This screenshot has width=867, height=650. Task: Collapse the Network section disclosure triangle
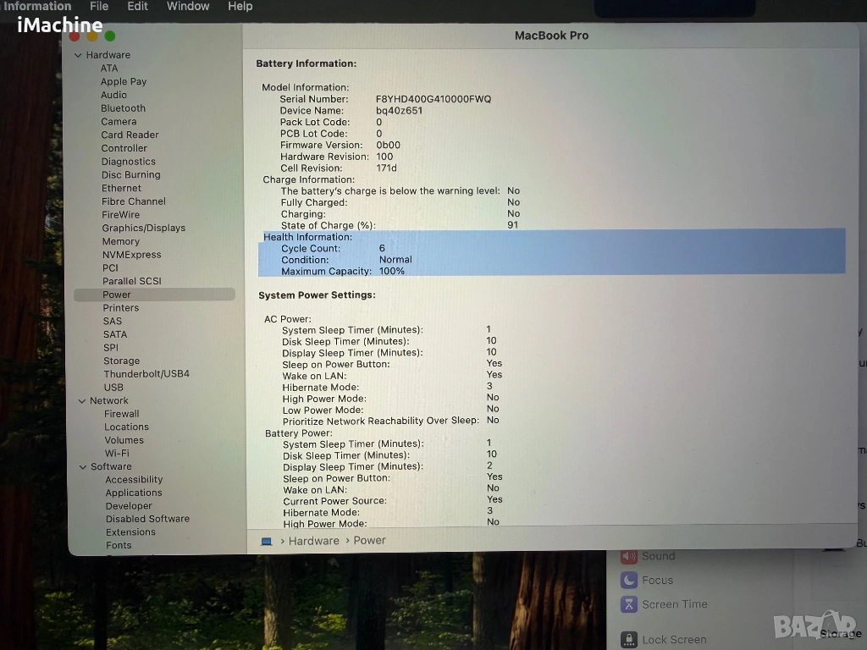point(81,401)
